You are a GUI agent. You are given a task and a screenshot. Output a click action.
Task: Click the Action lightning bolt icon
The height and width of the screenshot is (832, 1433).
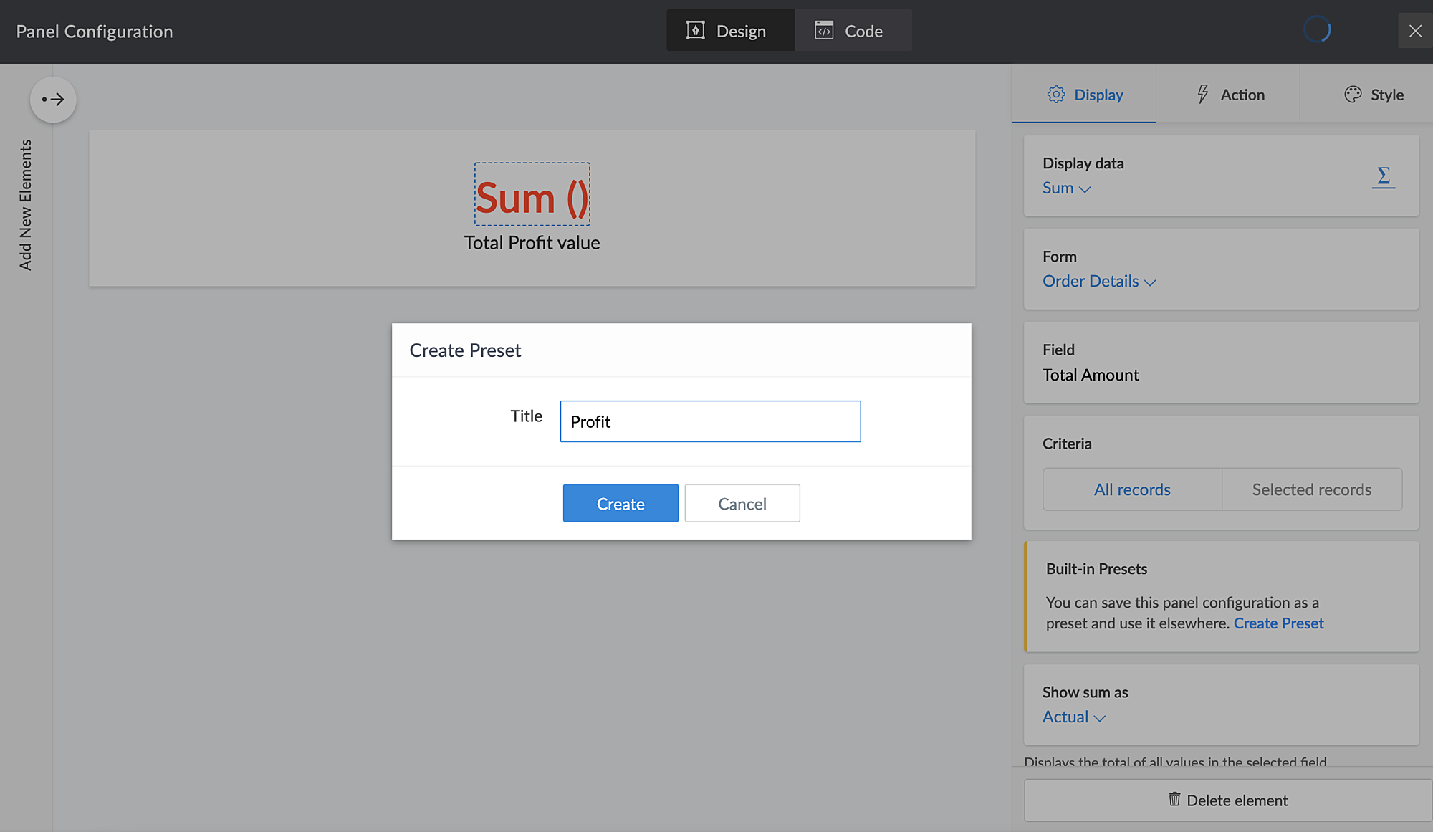click(x=1203, y=95)
